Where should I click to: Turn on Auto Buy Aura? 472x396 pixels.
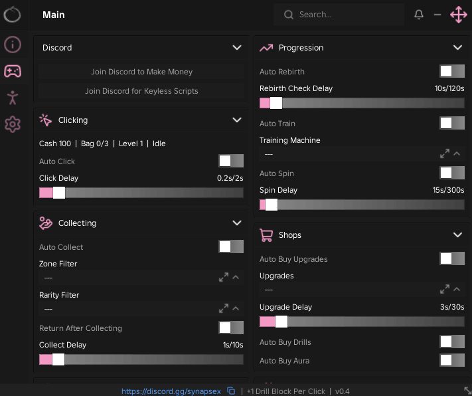click(x=452, y=360)
